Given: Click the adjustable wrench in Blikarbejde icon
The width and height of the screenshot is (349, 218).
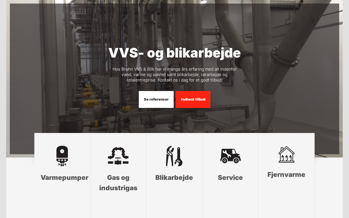Looking at the screenshot, I should [x=179, y=157].
